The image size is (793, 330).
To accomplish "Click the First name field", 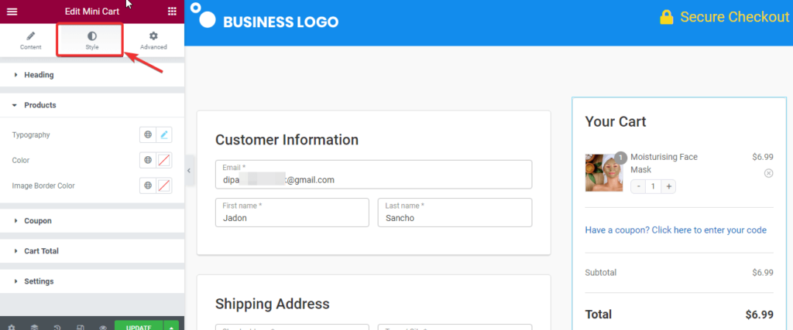I will point(292,213).
